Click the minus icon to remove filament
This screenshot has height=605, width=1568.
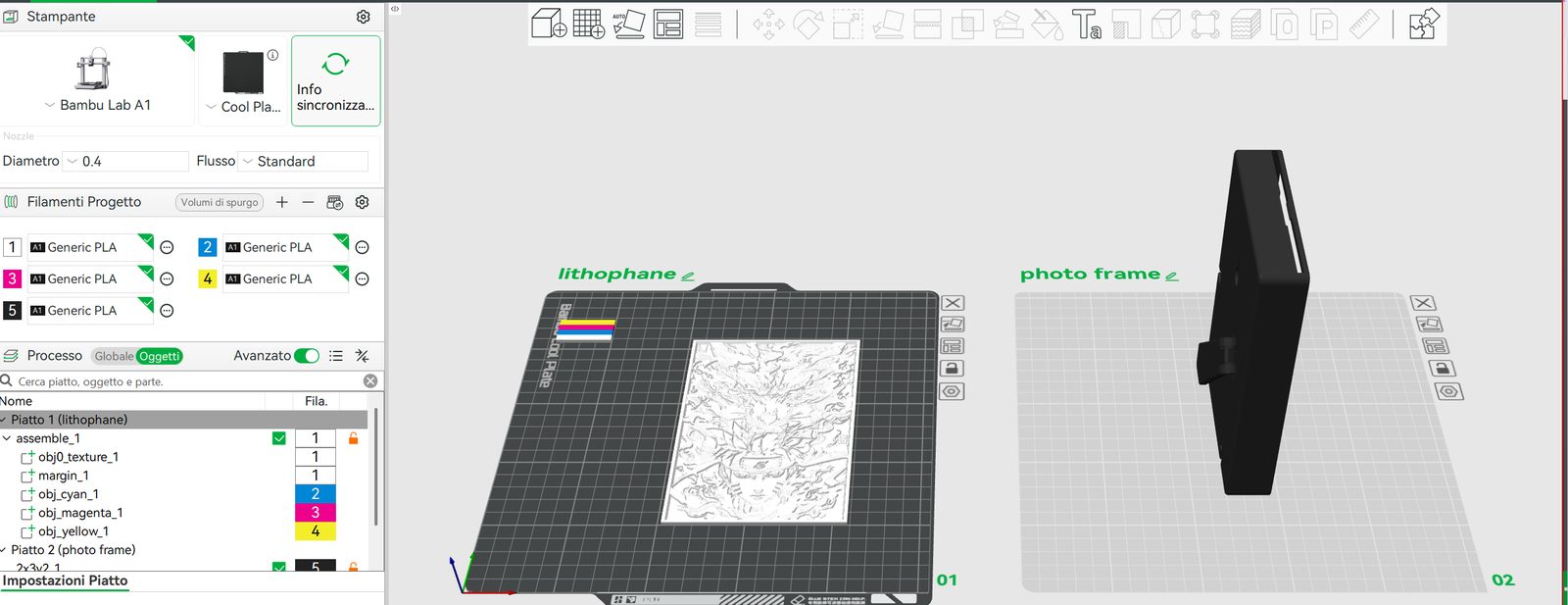308,202
